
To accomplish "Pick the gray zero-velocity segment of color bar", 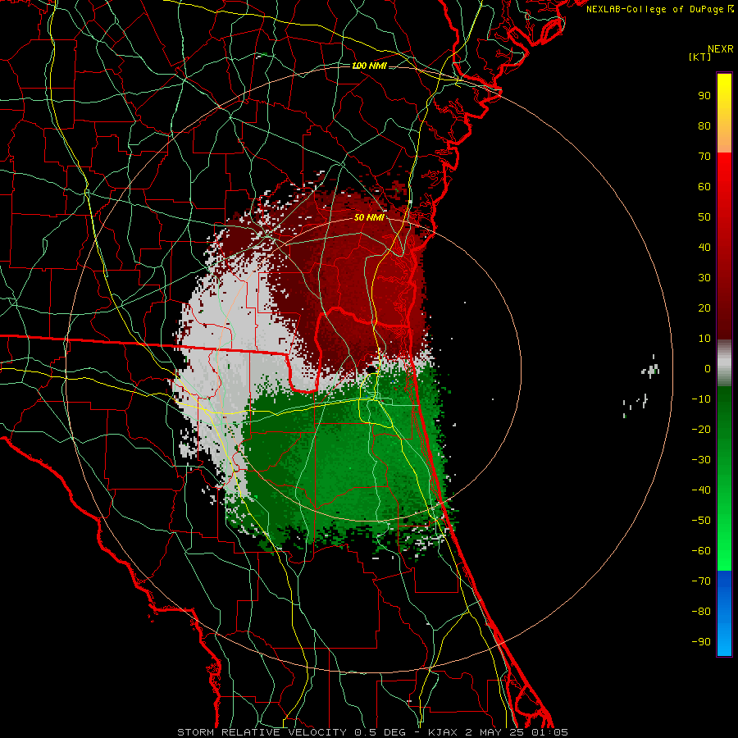I will (724, 363).
